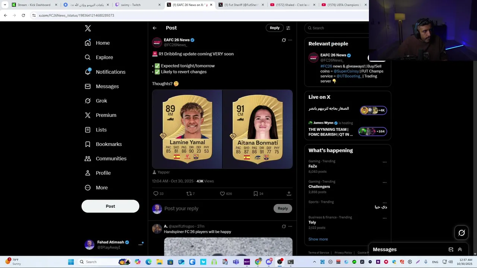Open the Aitana Bonmatí card image
The width and height of the screenshot is (477, 268).
click(258, 129)
